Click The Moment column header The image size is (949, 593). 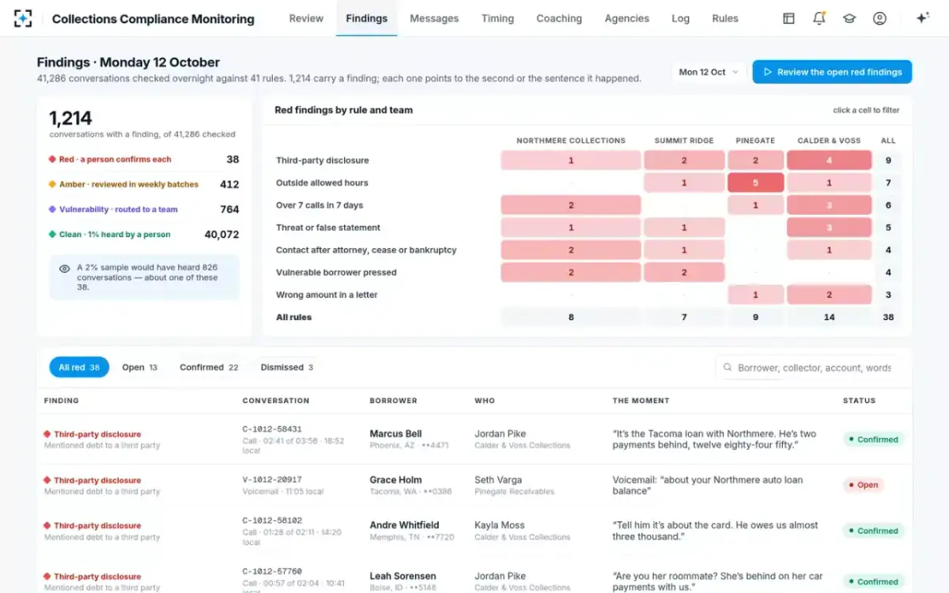click(x=641, y=401)
